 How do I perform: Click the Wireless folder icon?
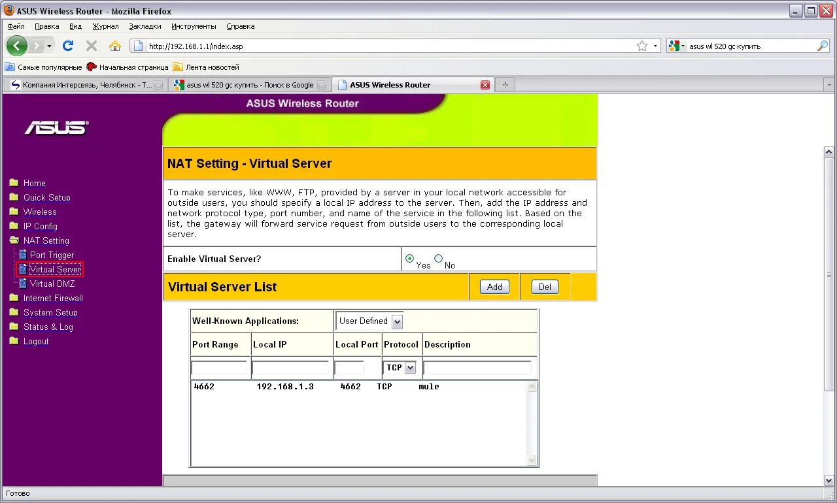point(14,212)
